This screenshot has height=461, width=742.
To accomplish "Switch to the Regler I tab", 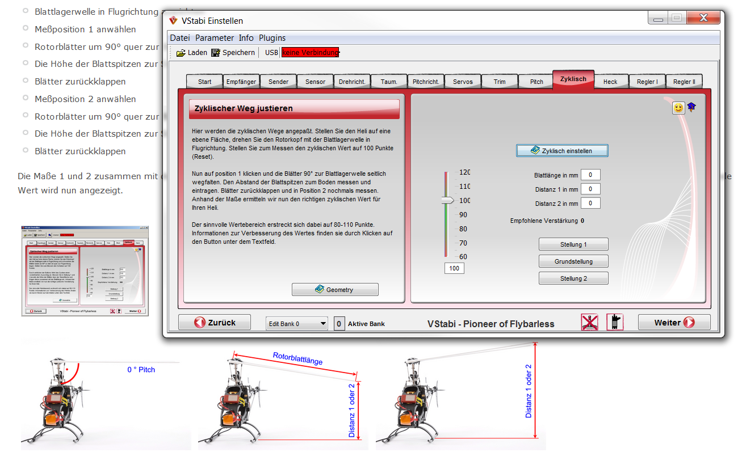I will pyautogui.click(x=647, y=81).
